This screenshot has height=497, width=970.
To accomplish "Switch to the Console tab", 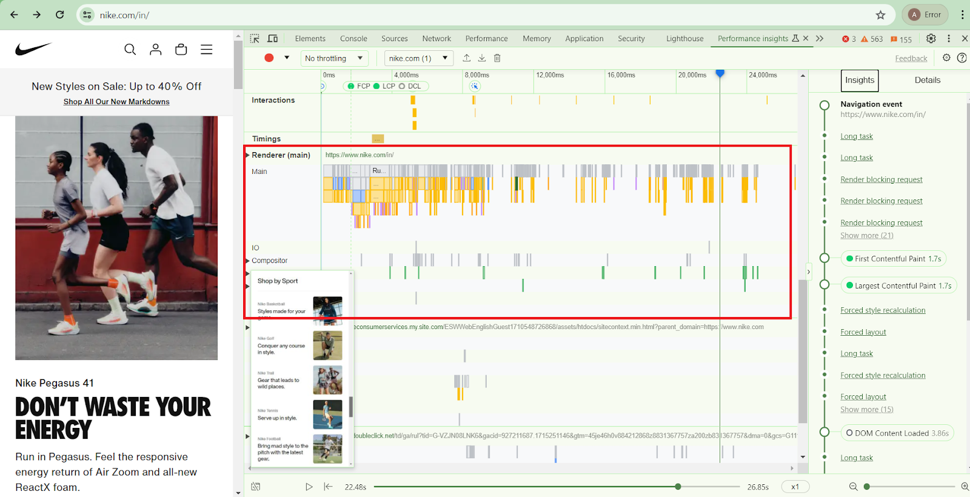I will [x=353, y=38].
